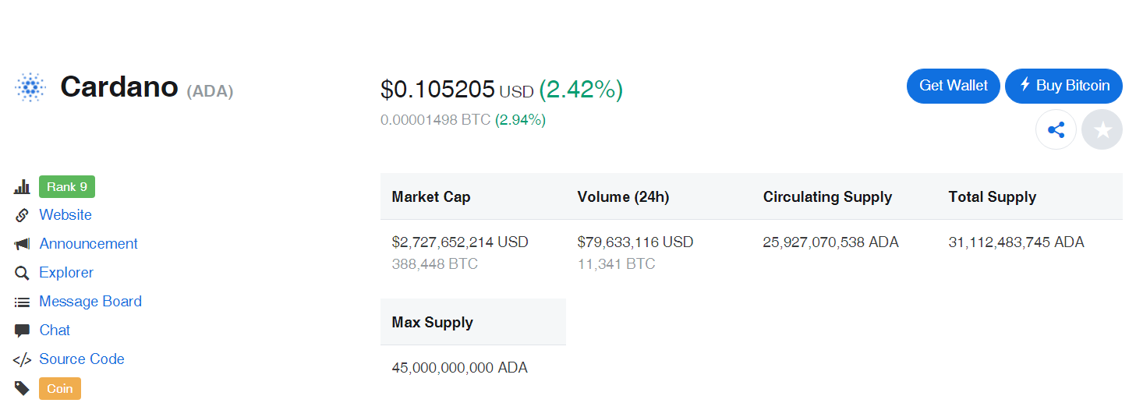
Task: Click the bar chart rank icon
Action: click(22, 187)
